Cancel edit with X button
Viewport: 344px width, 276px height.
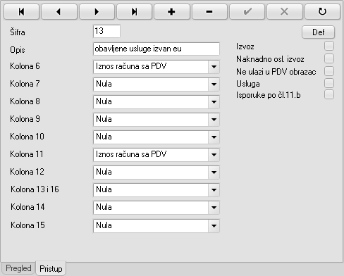[x=285, y=11]
